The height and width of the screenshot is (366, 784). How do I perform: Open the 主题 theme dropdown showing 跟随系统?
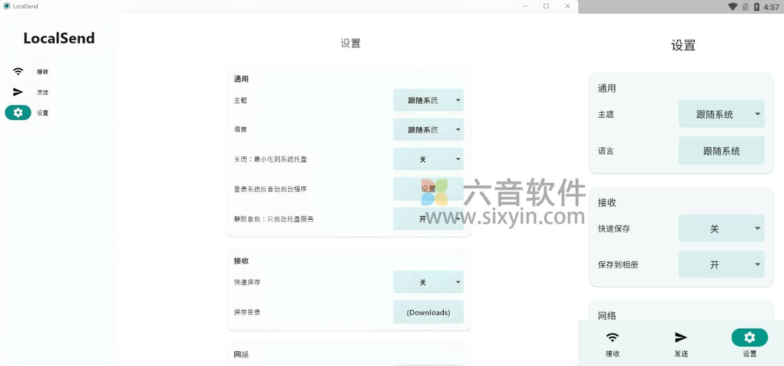pyautogui.click(x=428, y=99)
